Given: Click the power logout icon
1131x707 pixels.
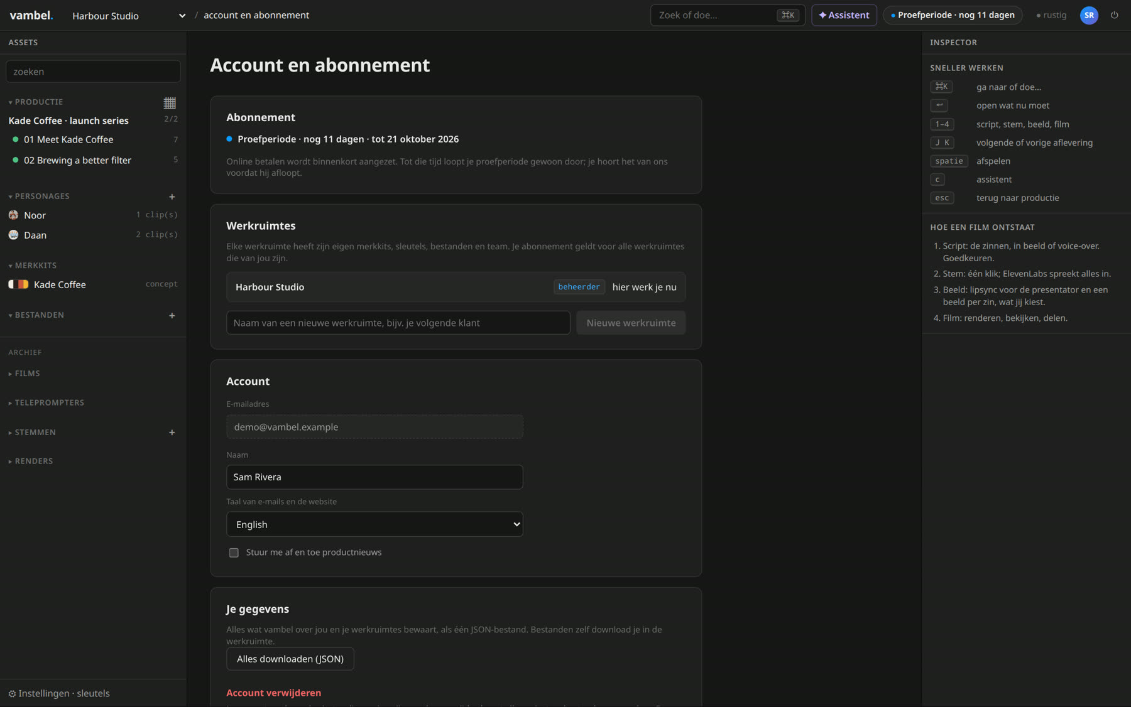Looking at the screenshot, I should (x=1114, y=15).
